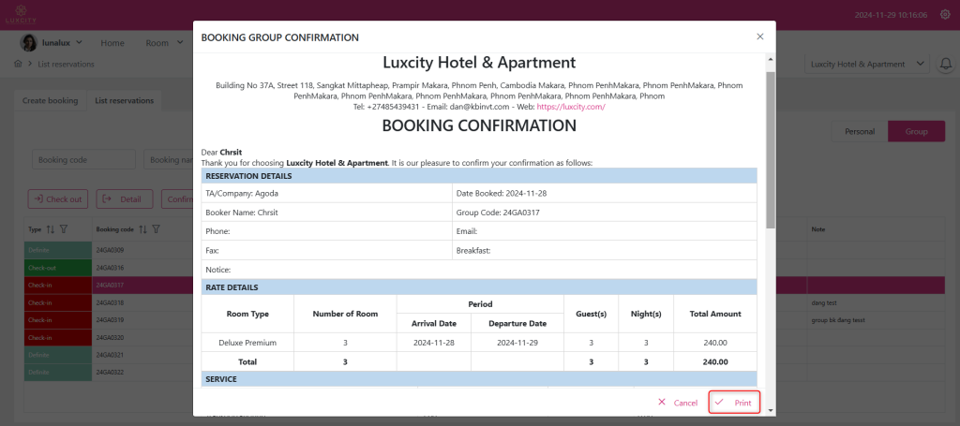
Task: Open the settings gear icon
Action: coord(944,14)
